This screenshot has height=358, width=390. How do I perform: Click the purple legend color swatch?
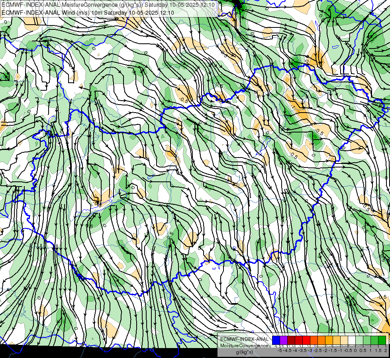click(x=284, y=340)
